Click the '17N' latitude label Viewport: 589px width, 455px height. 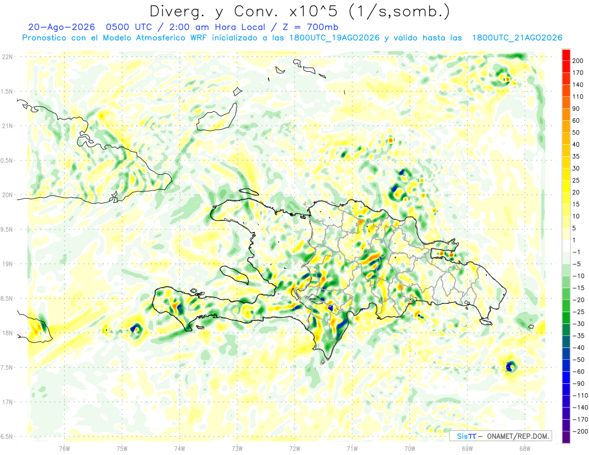pyautogui.click(x=7, y=402)
